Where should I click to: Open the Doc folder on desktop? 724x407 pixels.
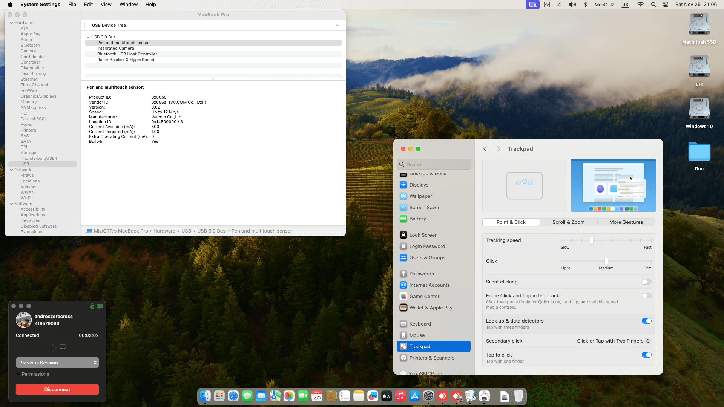tap(699, 156)
